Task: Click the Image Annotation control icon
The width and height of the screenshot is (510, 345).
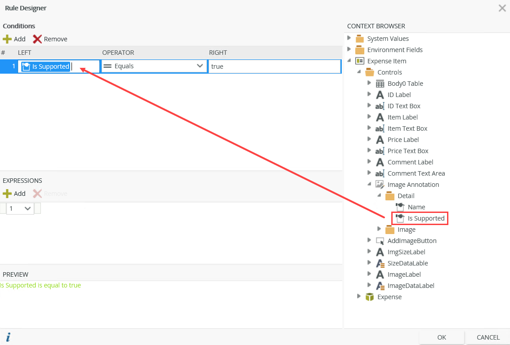Action: tap(380, 185)
